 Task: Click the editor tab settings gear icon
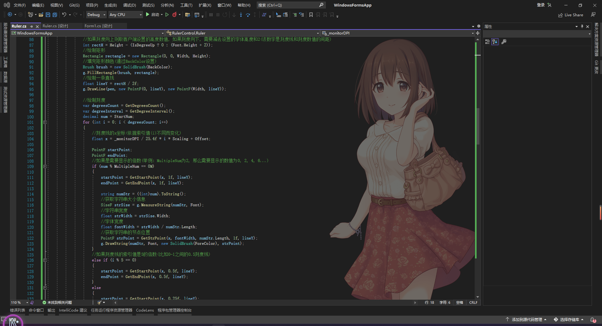[478, 26]
